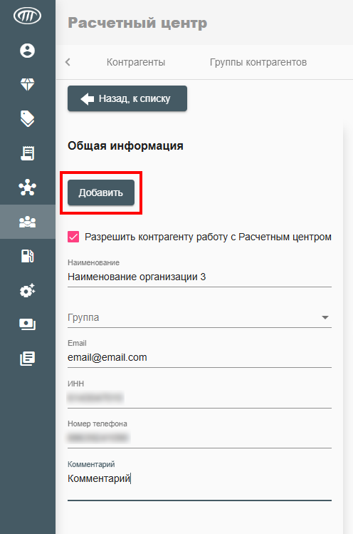Open the library documents sidebar icon
The width and height of the screenshot is (353, 534).
[x=27, y=359]
